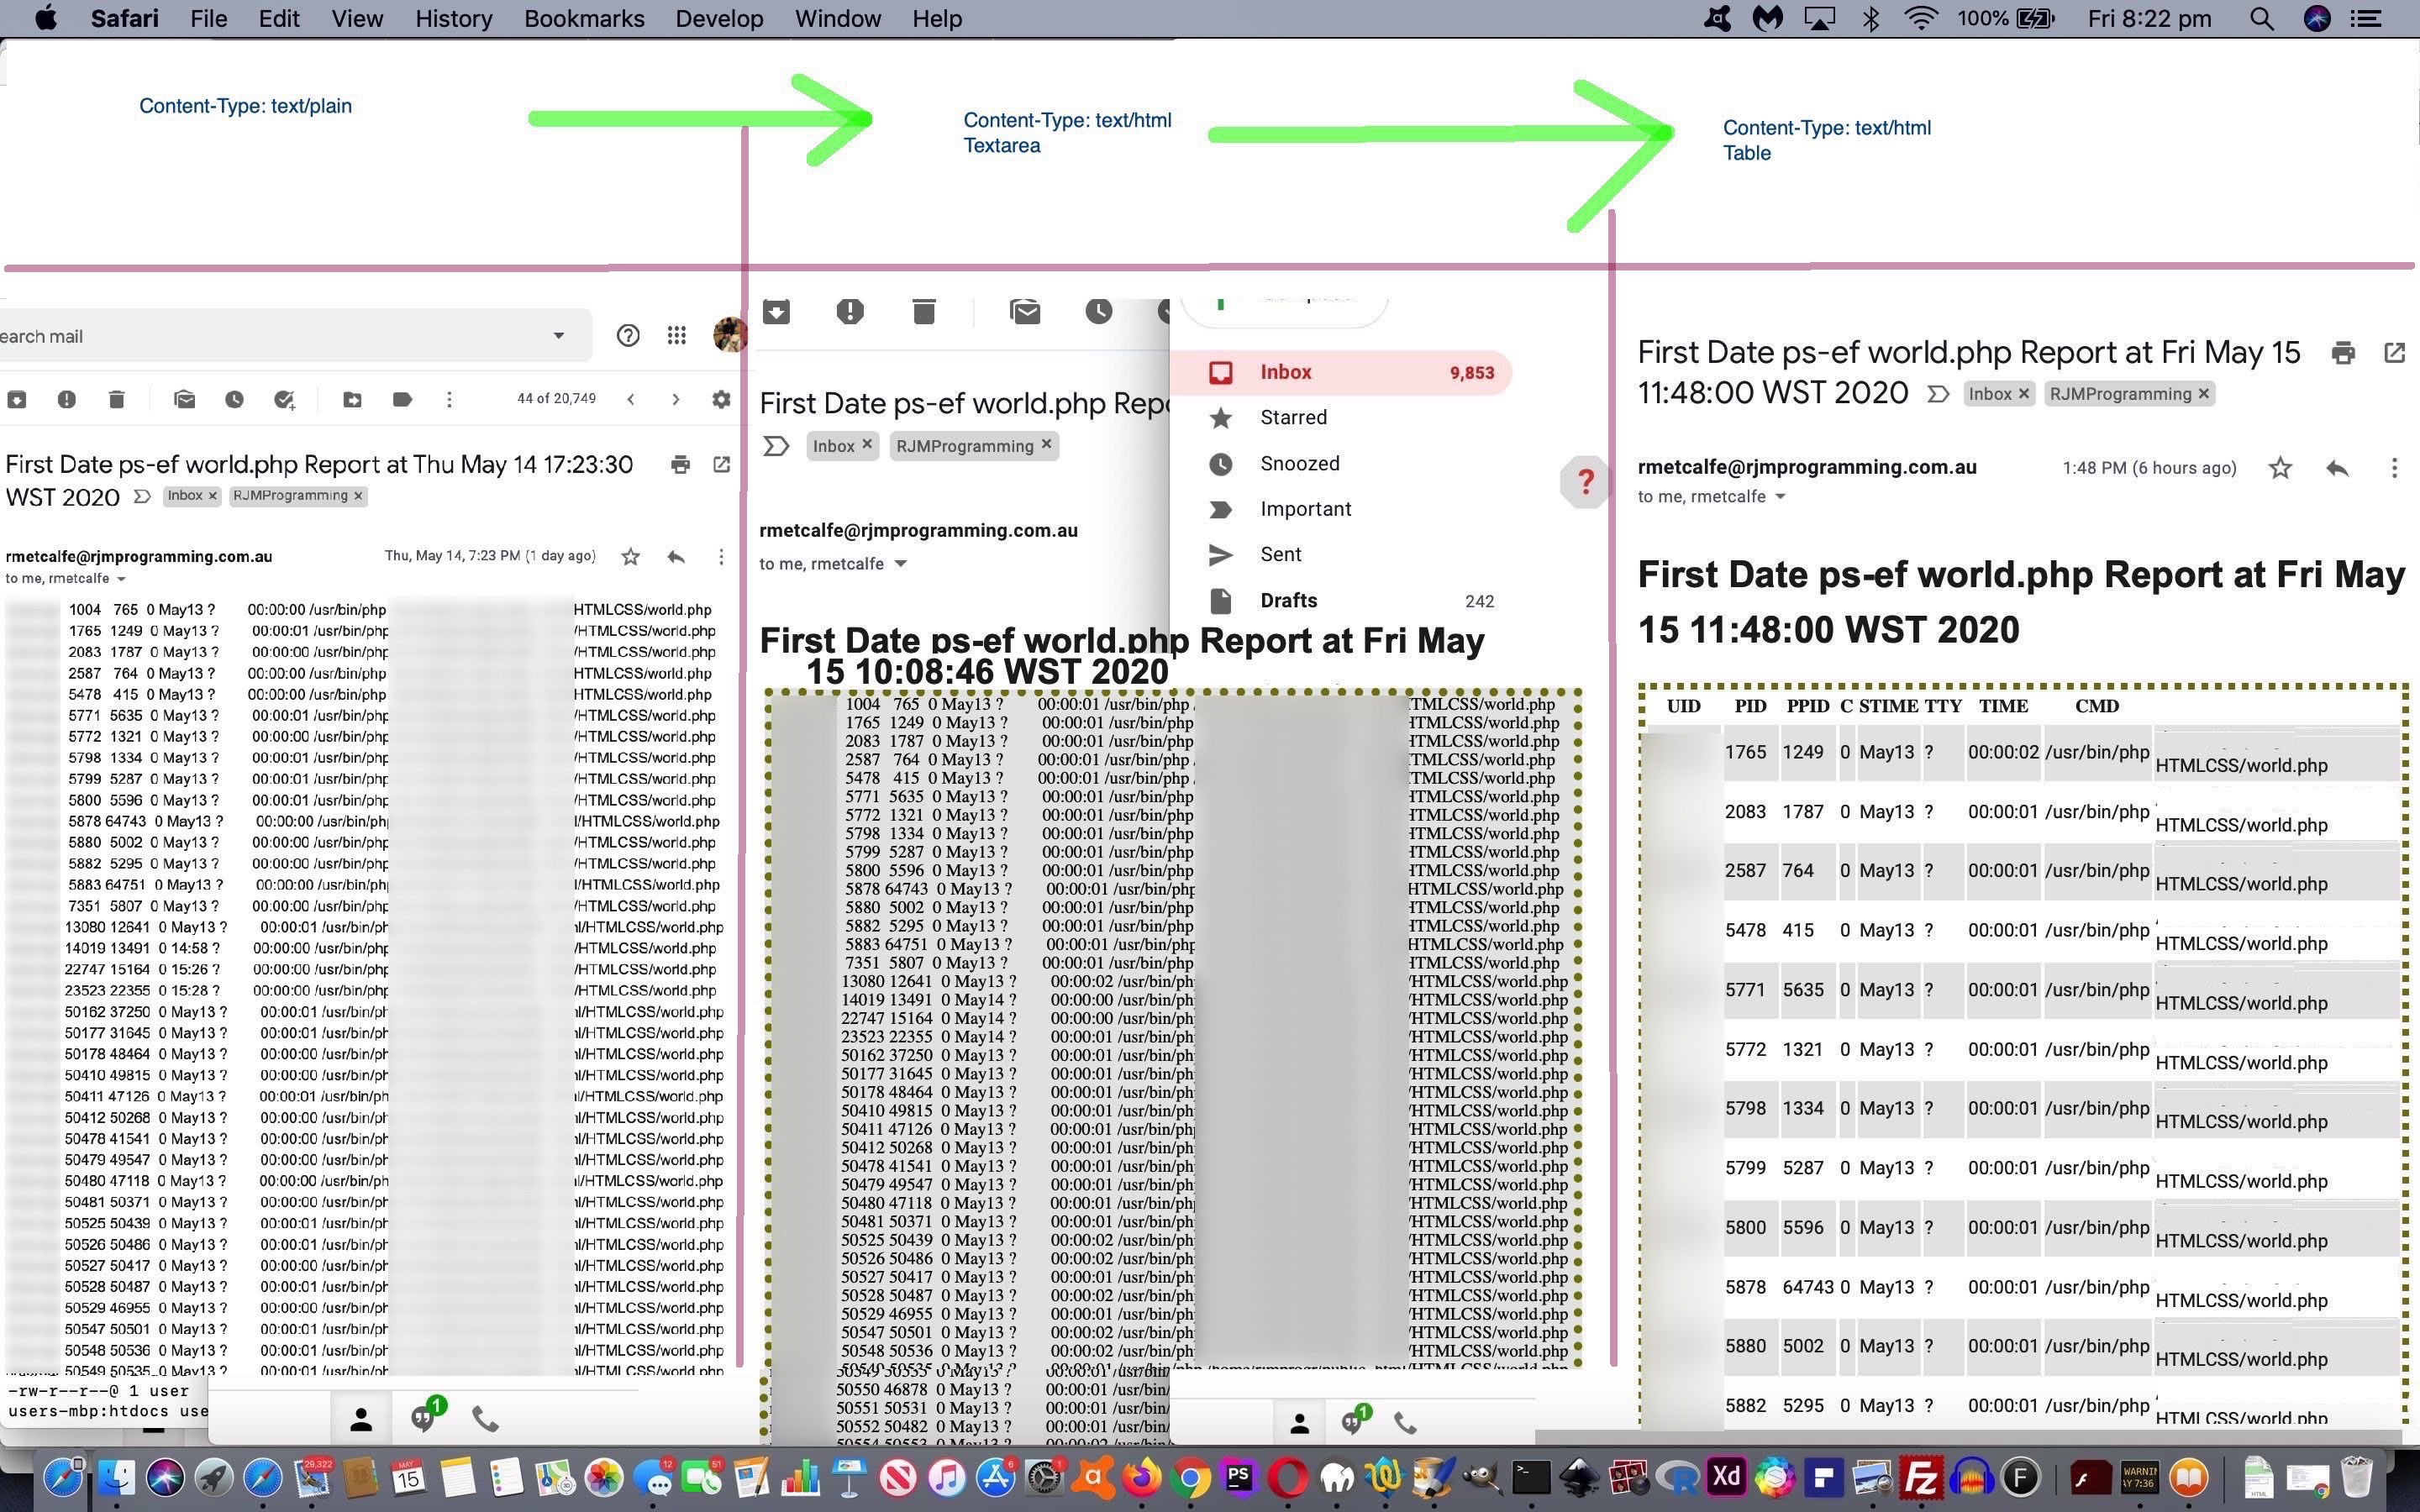
Task: Remove RJMProgramming label on right email
Action: (x=2203, y=394)
